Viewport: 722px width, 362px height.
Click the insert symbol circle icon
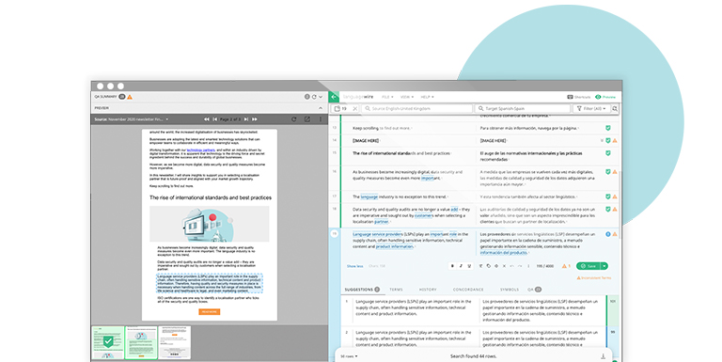pyautogui.click(x=496, y=266)
